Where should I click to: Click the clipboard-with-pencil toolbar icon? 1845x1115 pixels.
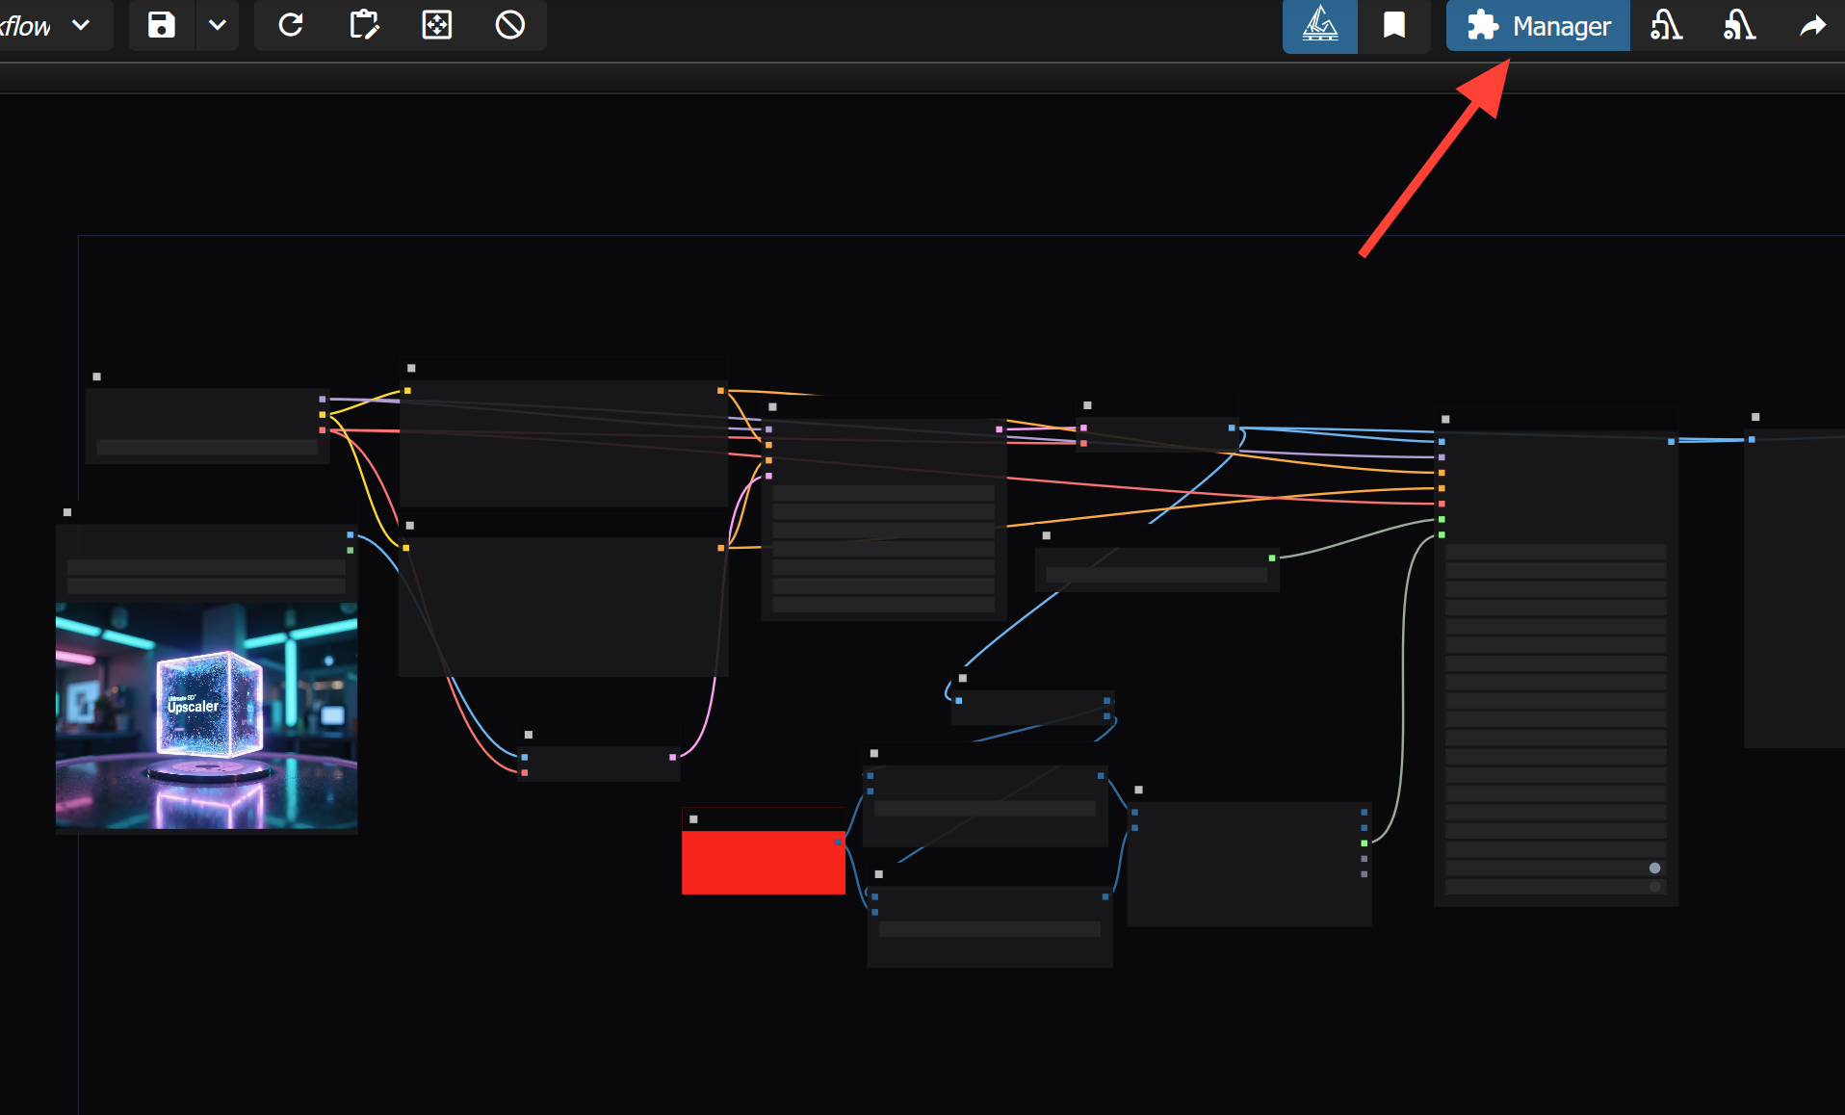pyautogui.click(x=364, y=26)
